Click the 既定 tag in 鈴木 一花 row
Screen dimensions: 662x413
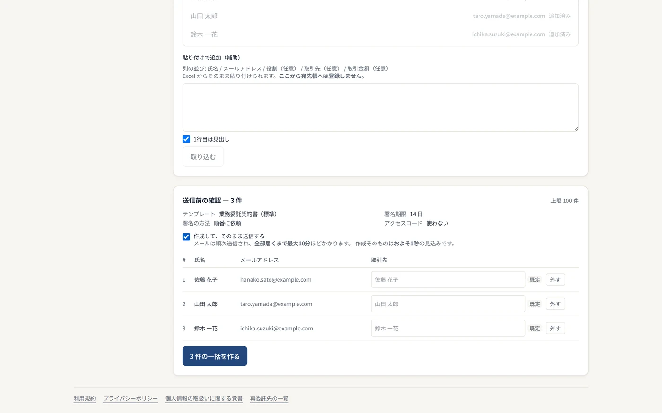pyautogui.click(x=535, y=329)
